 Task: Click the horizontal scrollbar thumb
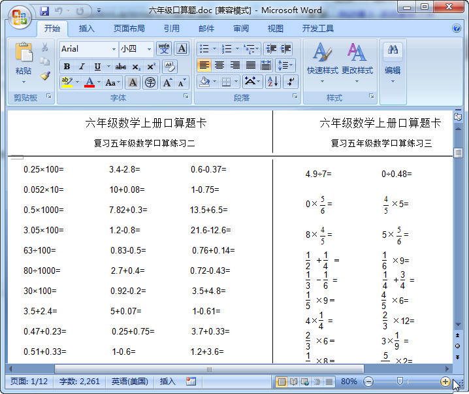point(209,369)
